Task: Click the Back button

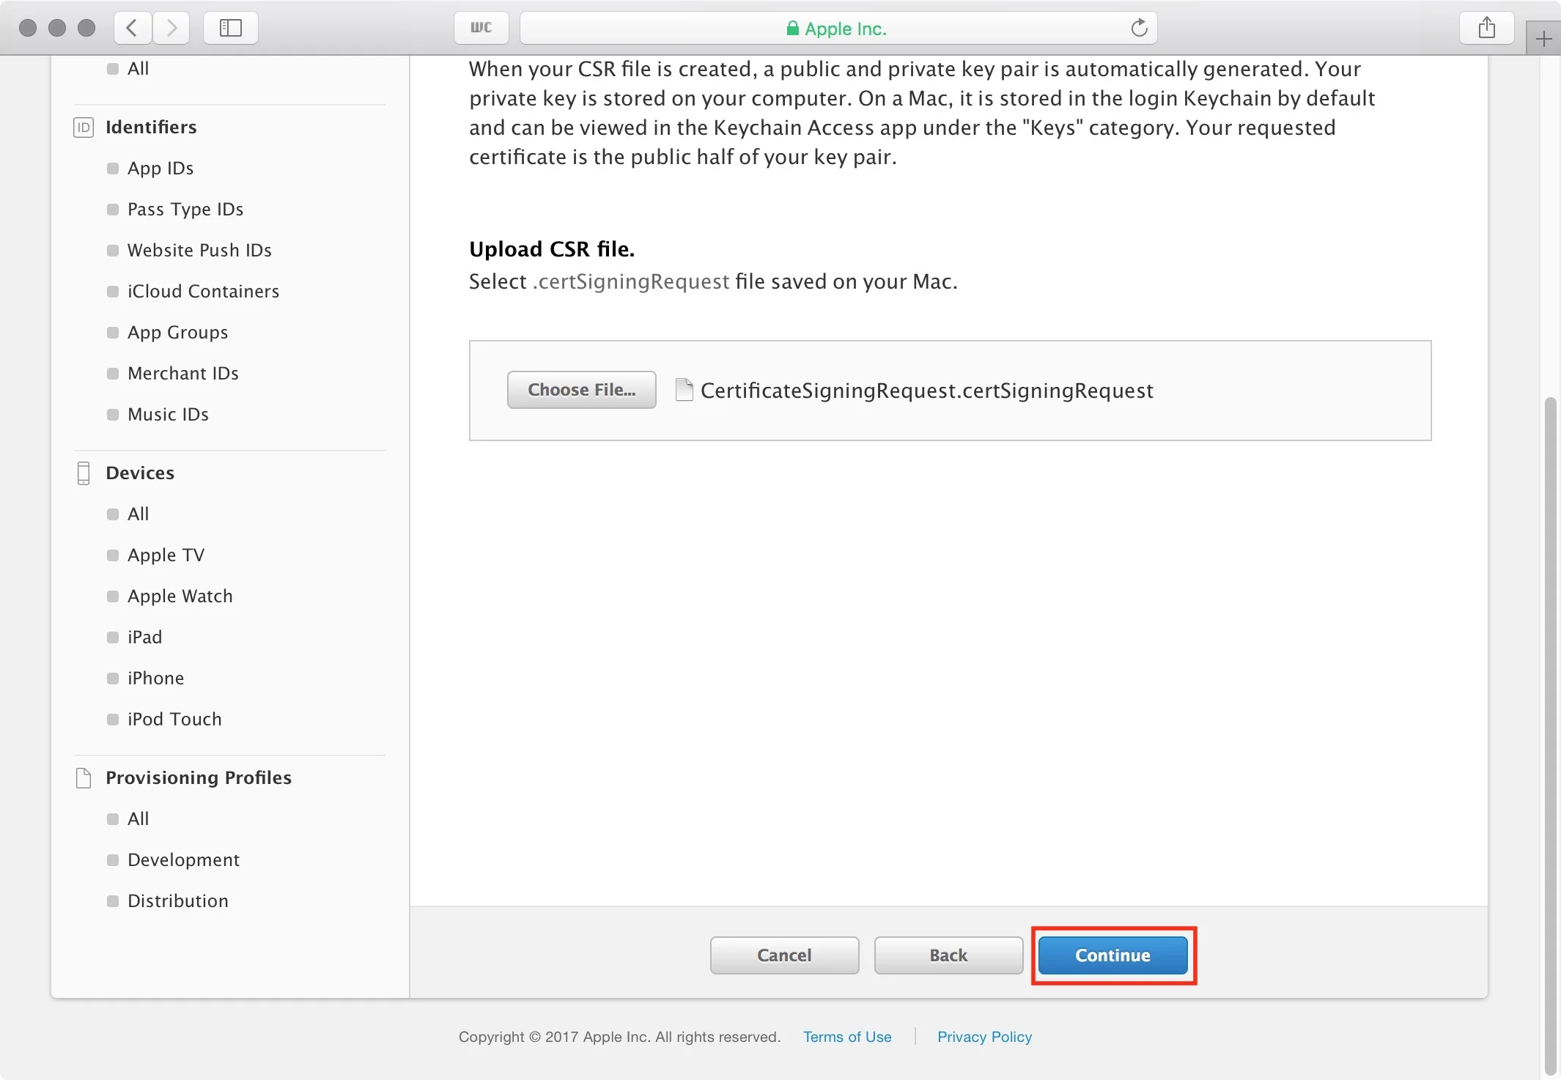Action: tap(948, 955)
